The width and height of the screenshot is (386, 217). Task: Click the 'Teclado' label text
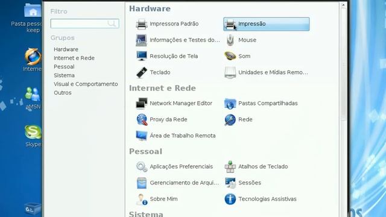(160, 72)
